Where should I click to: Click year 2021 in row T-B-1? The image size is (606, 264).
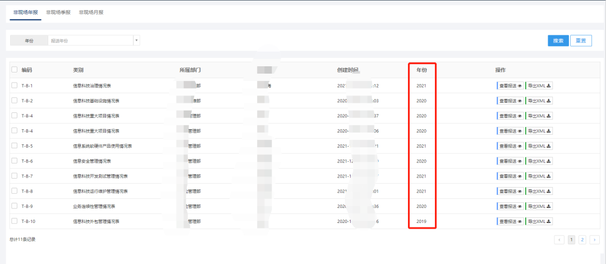pyautogui.click(x=421, y=85)
